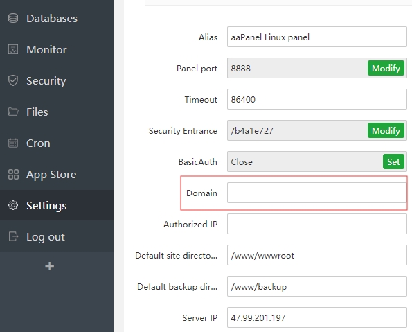Click the Monitor chart icon
Image resolution: width=412 pixels, height=332 pixels.
[13, 49]
